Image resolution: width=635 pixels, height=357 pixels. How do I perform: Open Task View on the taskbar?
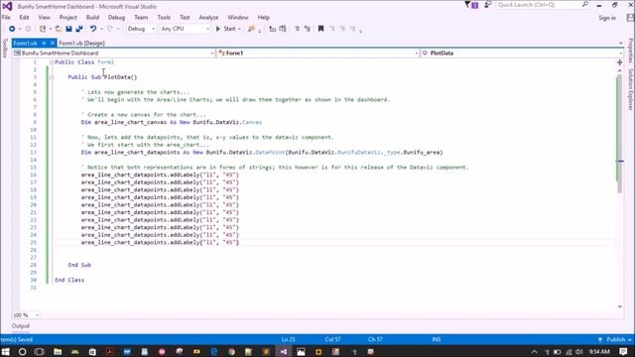click(x=40, y=352)
